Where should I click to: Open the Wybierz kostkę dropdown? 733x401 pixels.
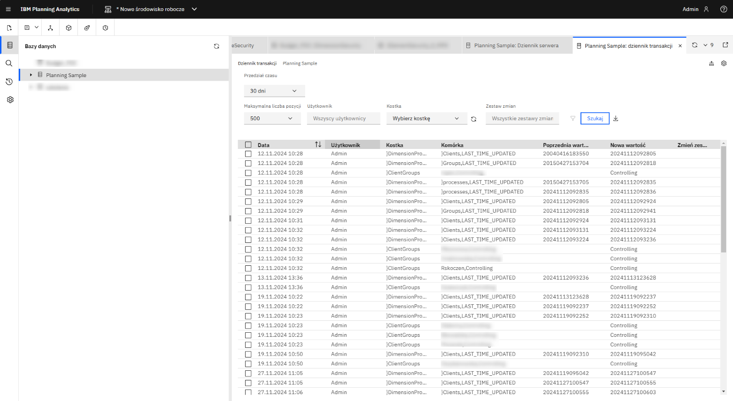pyautogui.click(x=426, y=118)
